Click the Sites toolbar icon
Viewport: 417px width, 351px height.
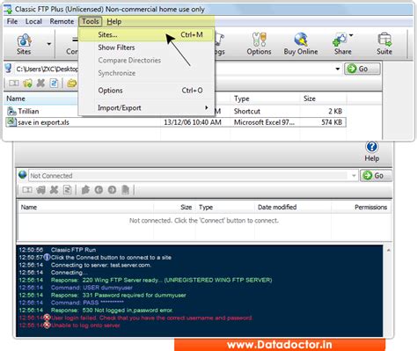point(24,43)
